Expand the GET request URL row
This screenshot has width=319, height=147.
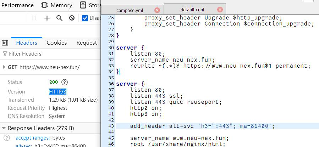click(4, 67)
